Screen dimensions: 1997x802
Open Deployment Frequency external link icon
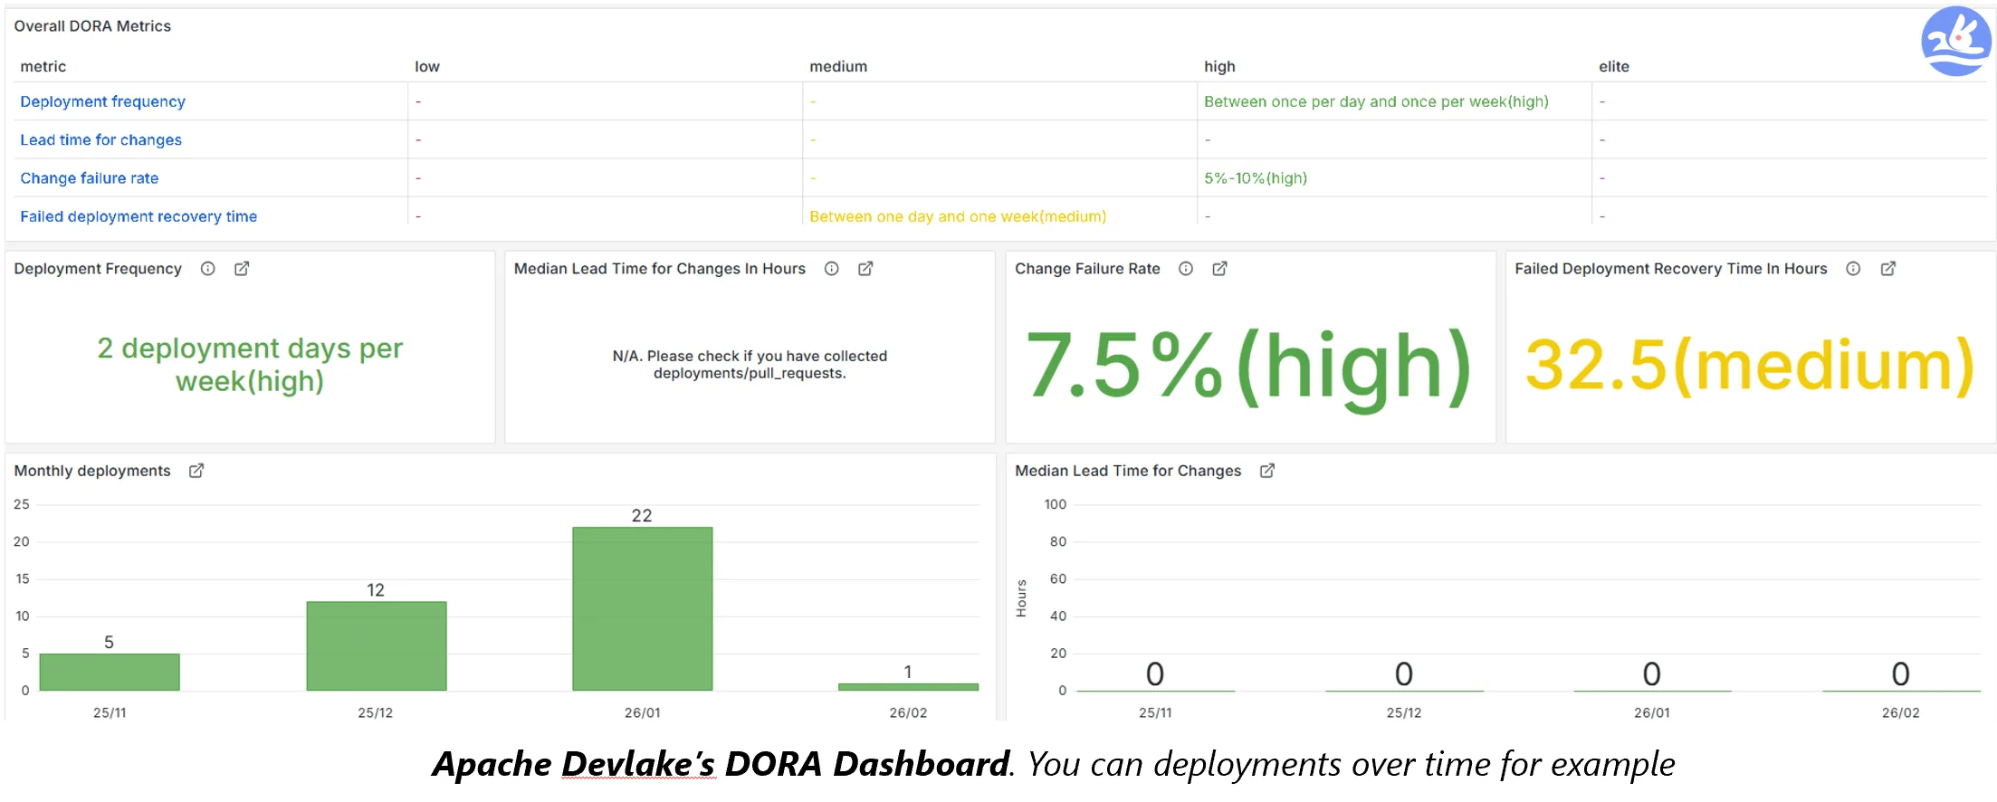tap(242, 269)
